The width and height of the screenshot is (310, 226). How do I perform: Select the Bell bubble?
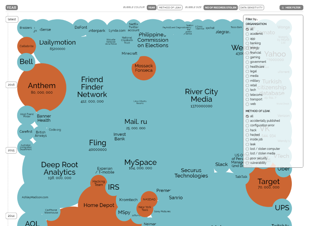tap(26, 62)
